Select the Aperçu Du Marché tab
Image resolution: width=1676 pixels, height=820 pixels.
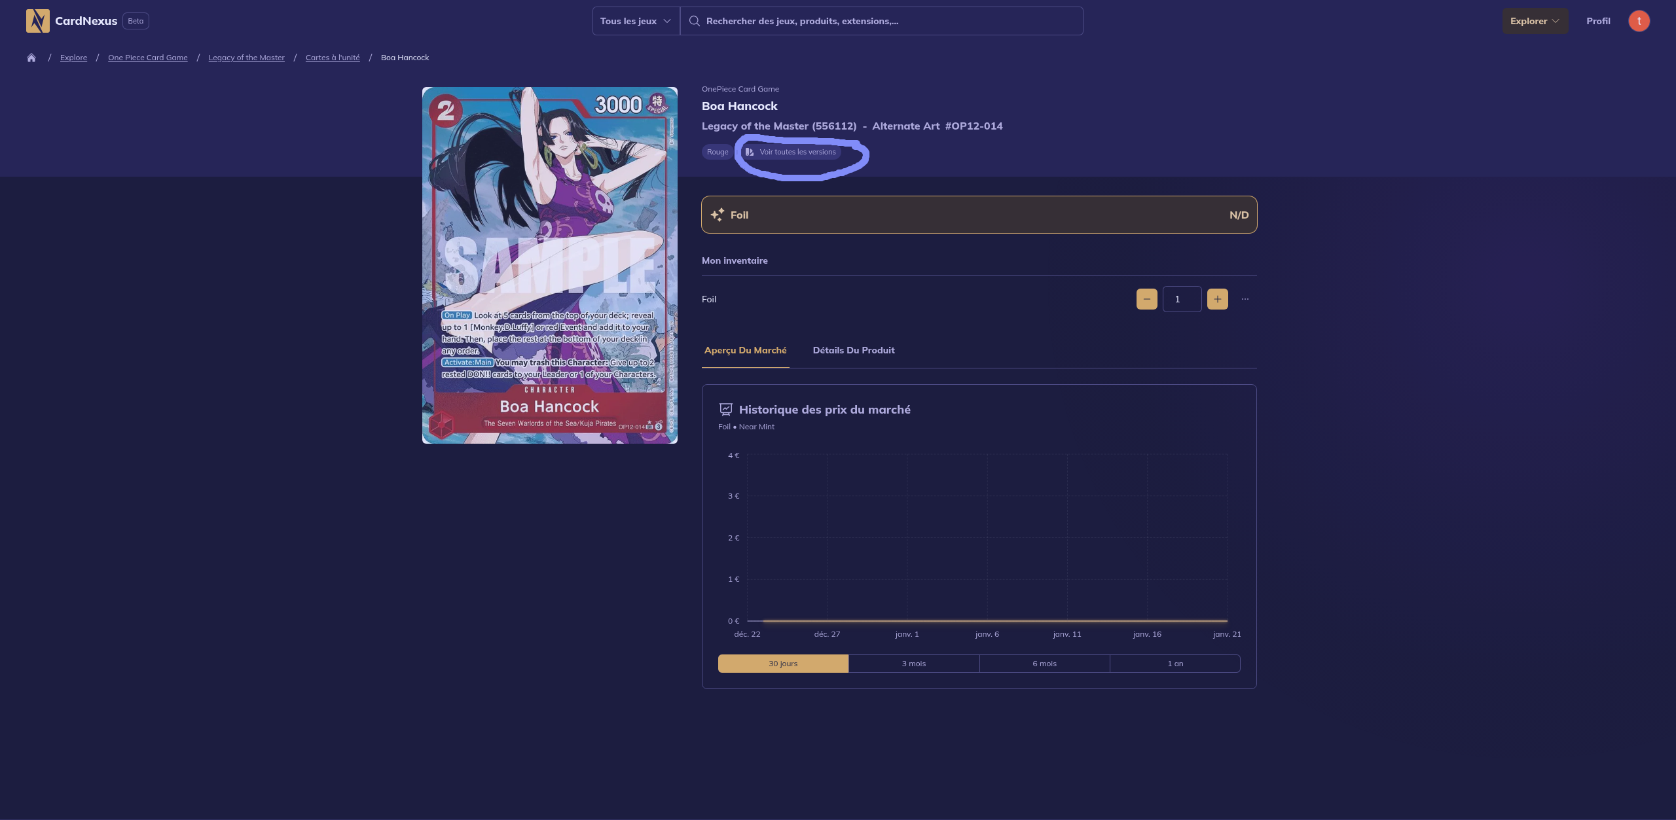coord(745,350)
